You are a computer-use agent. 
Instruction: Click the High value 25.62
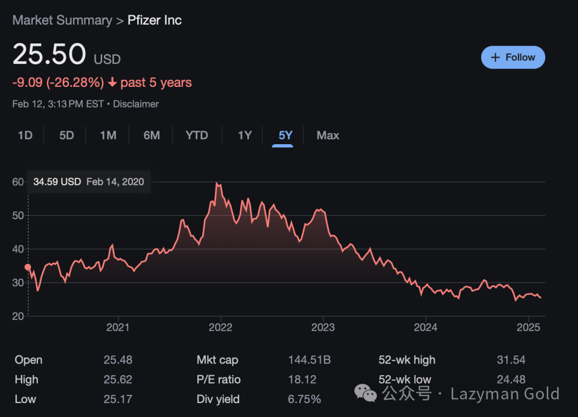[x=118, y=379]
